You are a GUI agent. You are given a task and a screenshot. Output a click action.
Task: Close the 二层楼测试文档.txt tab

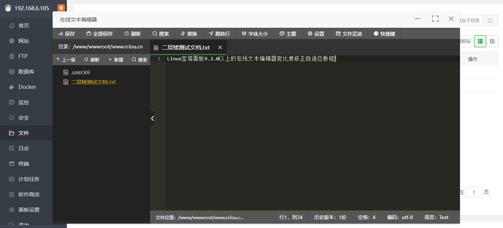pos(220,47)
